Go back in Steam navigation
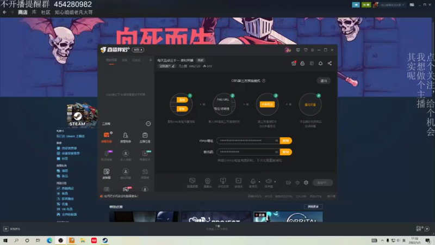 click(4, 12)
